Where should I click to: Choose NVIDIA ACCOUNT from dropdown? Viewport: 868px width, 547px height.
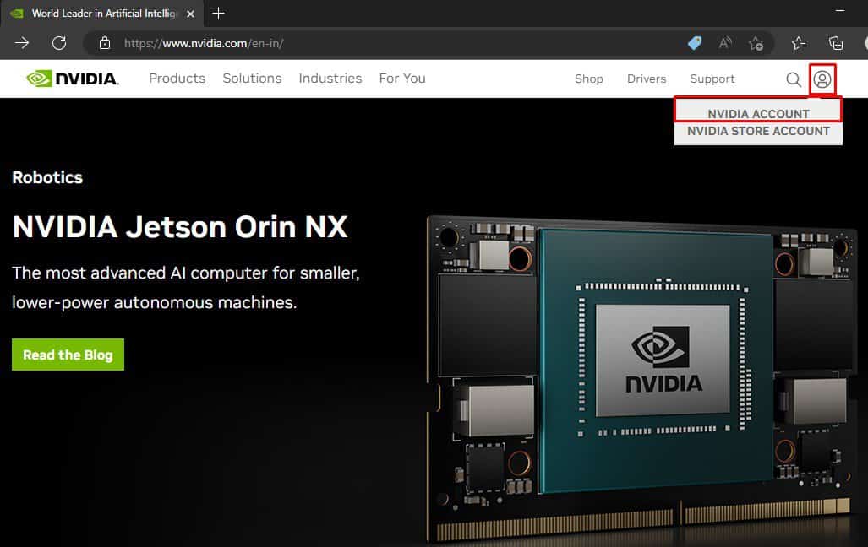[758, 113]
